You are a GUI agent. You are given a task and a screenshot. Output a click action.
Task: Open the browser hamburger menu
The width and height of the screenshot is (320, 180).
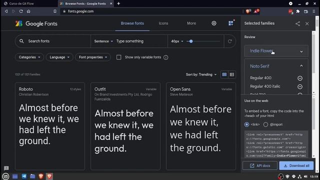coord(314,11)
